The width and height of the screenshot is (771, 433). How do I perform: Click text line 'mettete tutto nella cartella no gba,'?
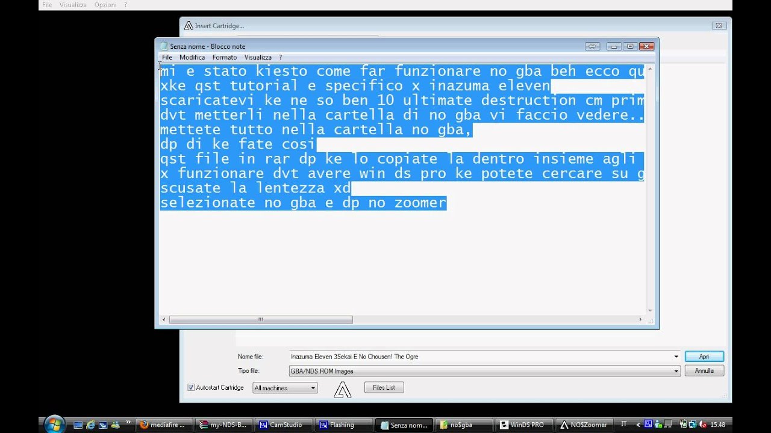click(x=316, y=130)
